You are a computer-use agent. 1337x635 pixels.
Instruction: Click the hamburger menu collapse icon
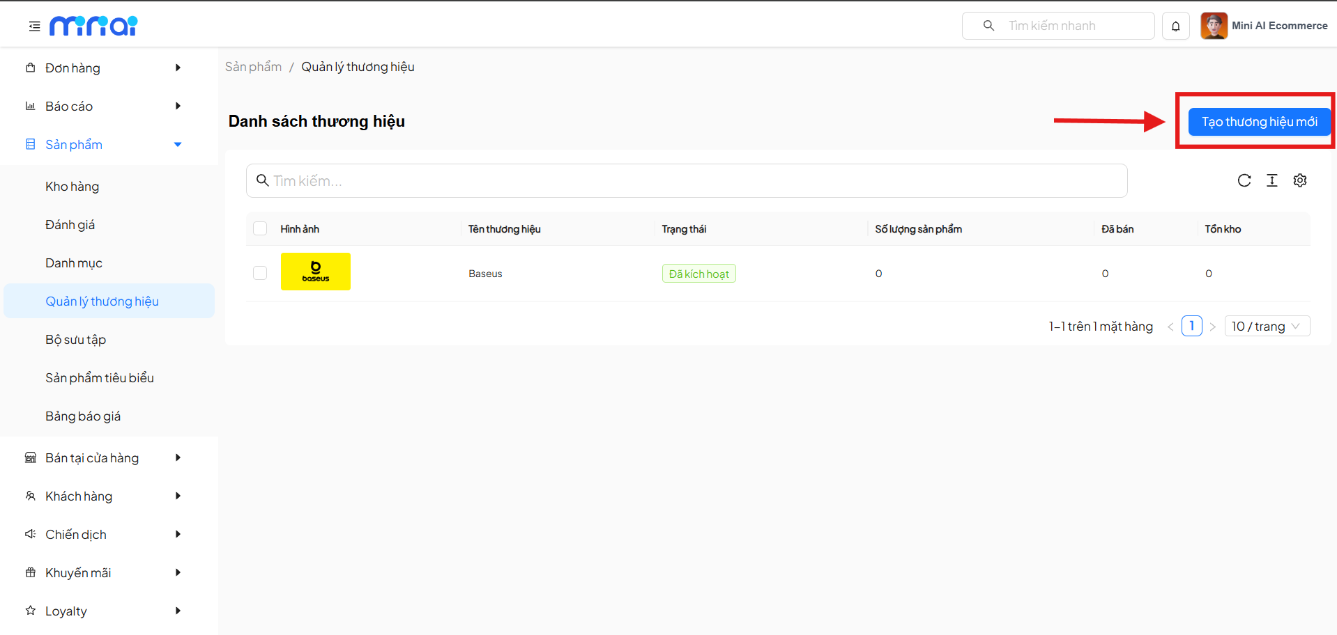(x=34, y=26)
